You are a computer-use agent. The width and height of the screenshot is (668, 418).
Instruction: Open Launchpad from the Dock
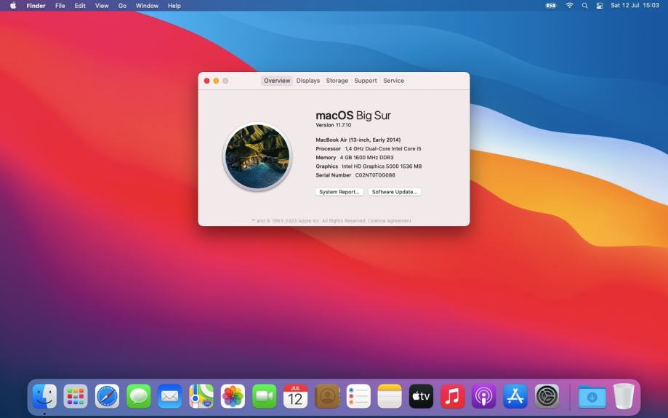pyautogui.click(x=76, y=396)
